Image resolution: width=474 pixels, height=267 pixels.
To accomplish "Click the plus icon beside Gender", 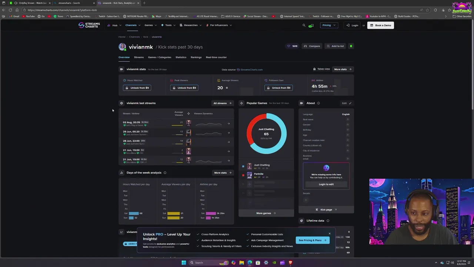I will click(x=348, y=125).
